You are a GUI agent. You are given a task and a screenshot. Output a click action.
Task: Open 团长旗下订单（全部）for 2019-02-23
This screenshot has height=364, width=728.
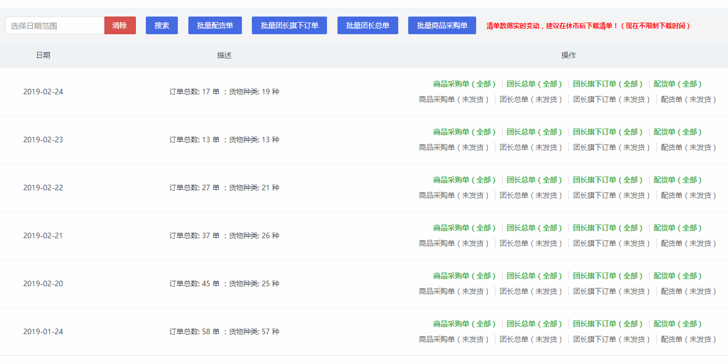608,132
